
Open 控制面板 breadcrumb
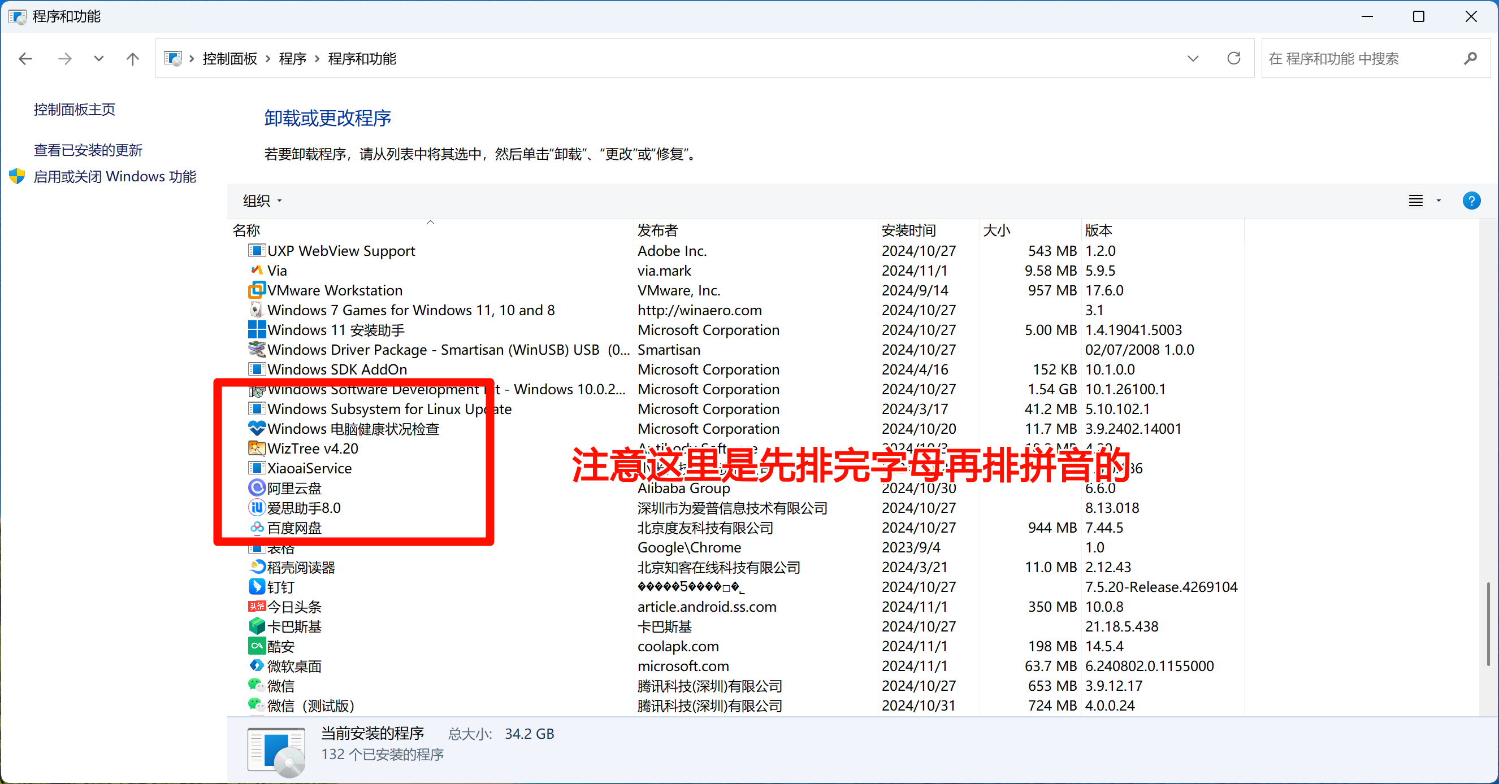click(x=230, y=59)
